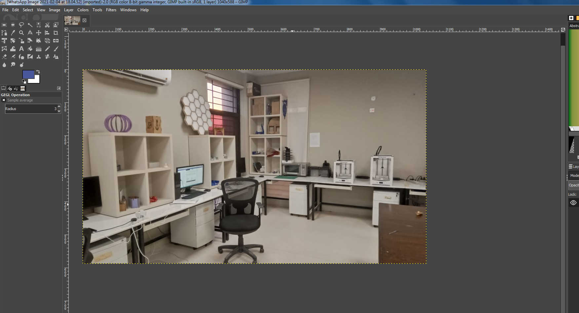Select the Clone stamp tool
Viewport: 579px width, 313px height.
[x=39, y=57]
